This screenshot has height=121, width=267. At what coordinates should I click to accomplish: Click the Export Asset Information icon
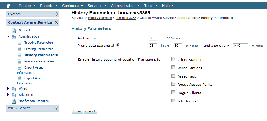pos(20,78)
